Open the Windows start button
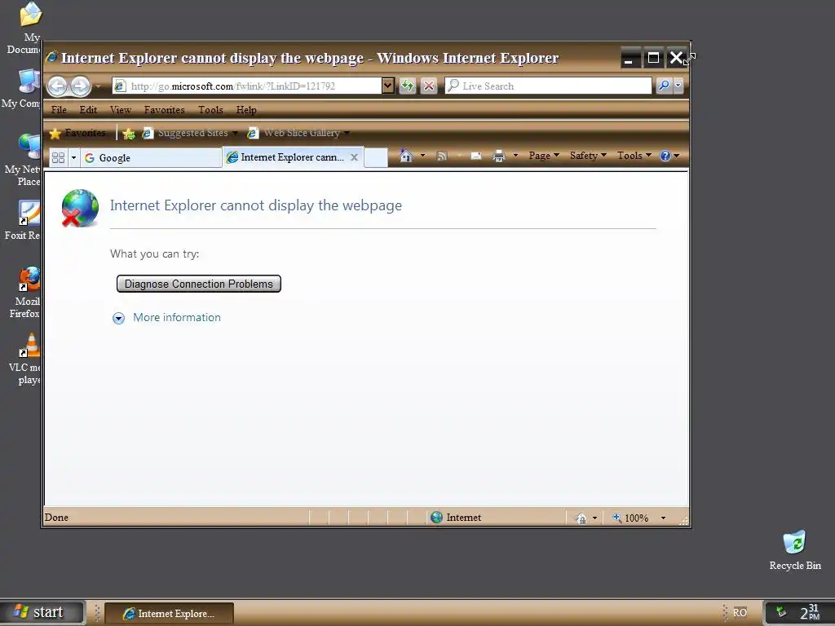The image size is (835, 626). pyautogui.click(x=42, y=613)
